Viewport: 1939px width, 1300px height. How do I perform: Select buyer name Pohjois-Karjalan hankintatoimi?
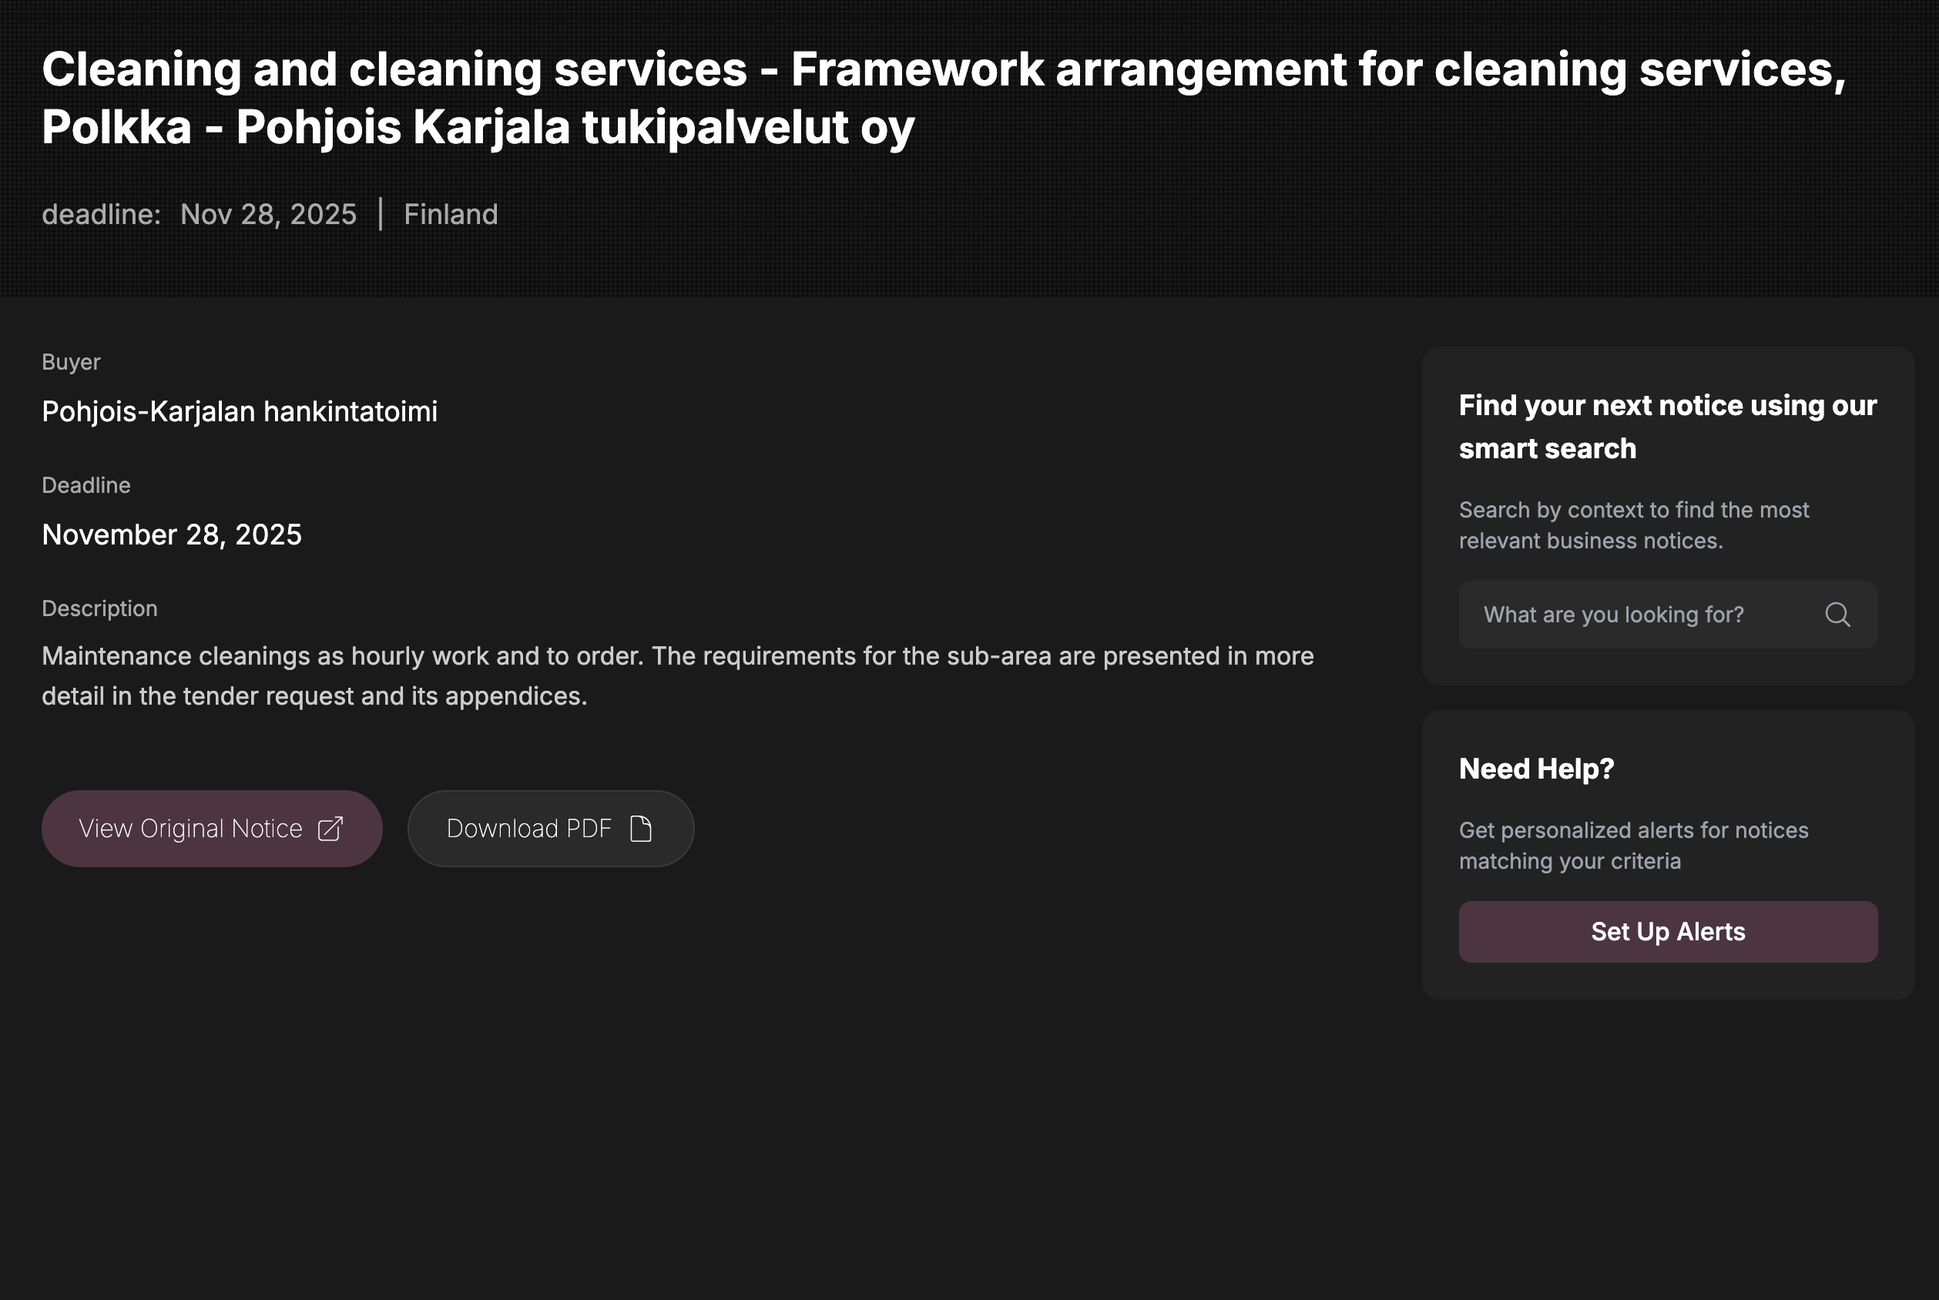pyautogui.click(x=240, y=411)
